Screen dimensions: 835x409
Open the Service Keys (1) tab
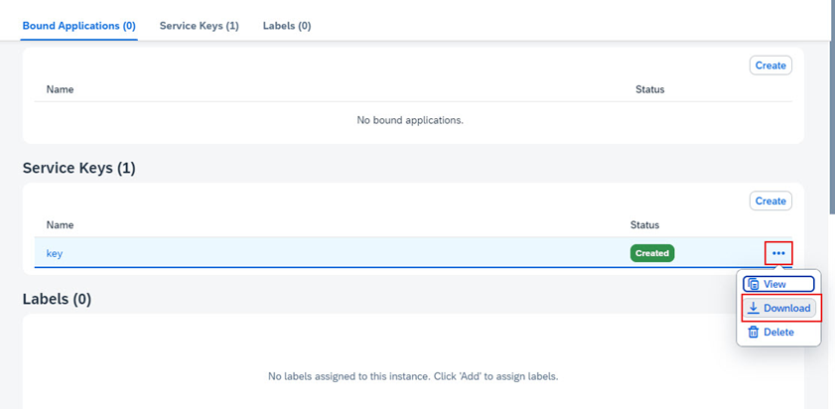[199, 26]
